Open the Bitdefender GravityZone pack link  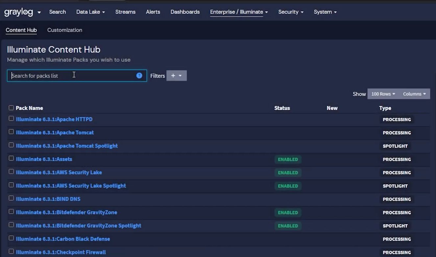(x=66, y=213)
